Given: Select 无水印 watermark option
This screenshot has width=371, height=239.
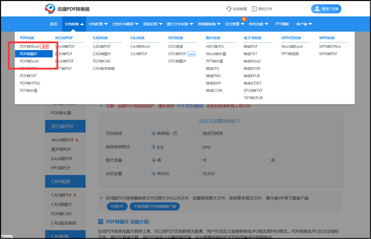Looking at the screenshot, I should 199,174.
